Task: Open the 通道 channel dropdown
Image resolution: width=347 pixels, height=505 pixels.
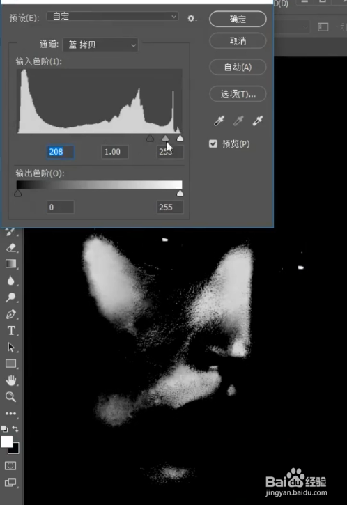Action: point(100,45)
